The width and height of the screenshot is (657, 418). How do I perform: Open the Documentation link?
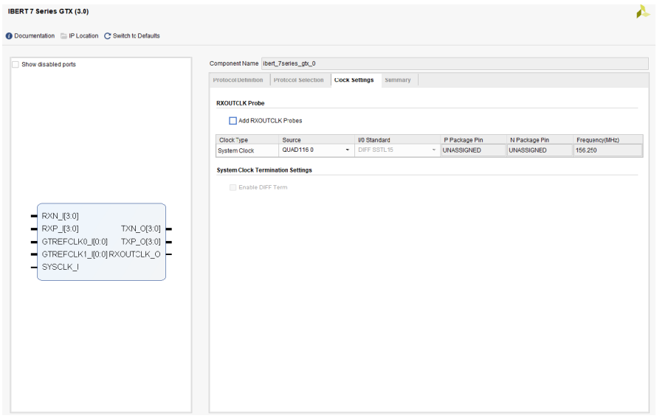[35, 36]
